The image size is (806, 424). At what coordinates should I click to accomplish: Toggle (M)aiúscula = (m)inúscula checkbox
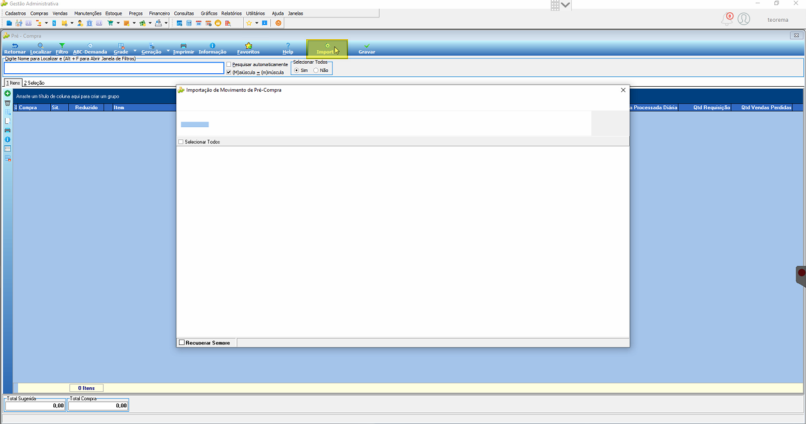(x=229, y=73)
